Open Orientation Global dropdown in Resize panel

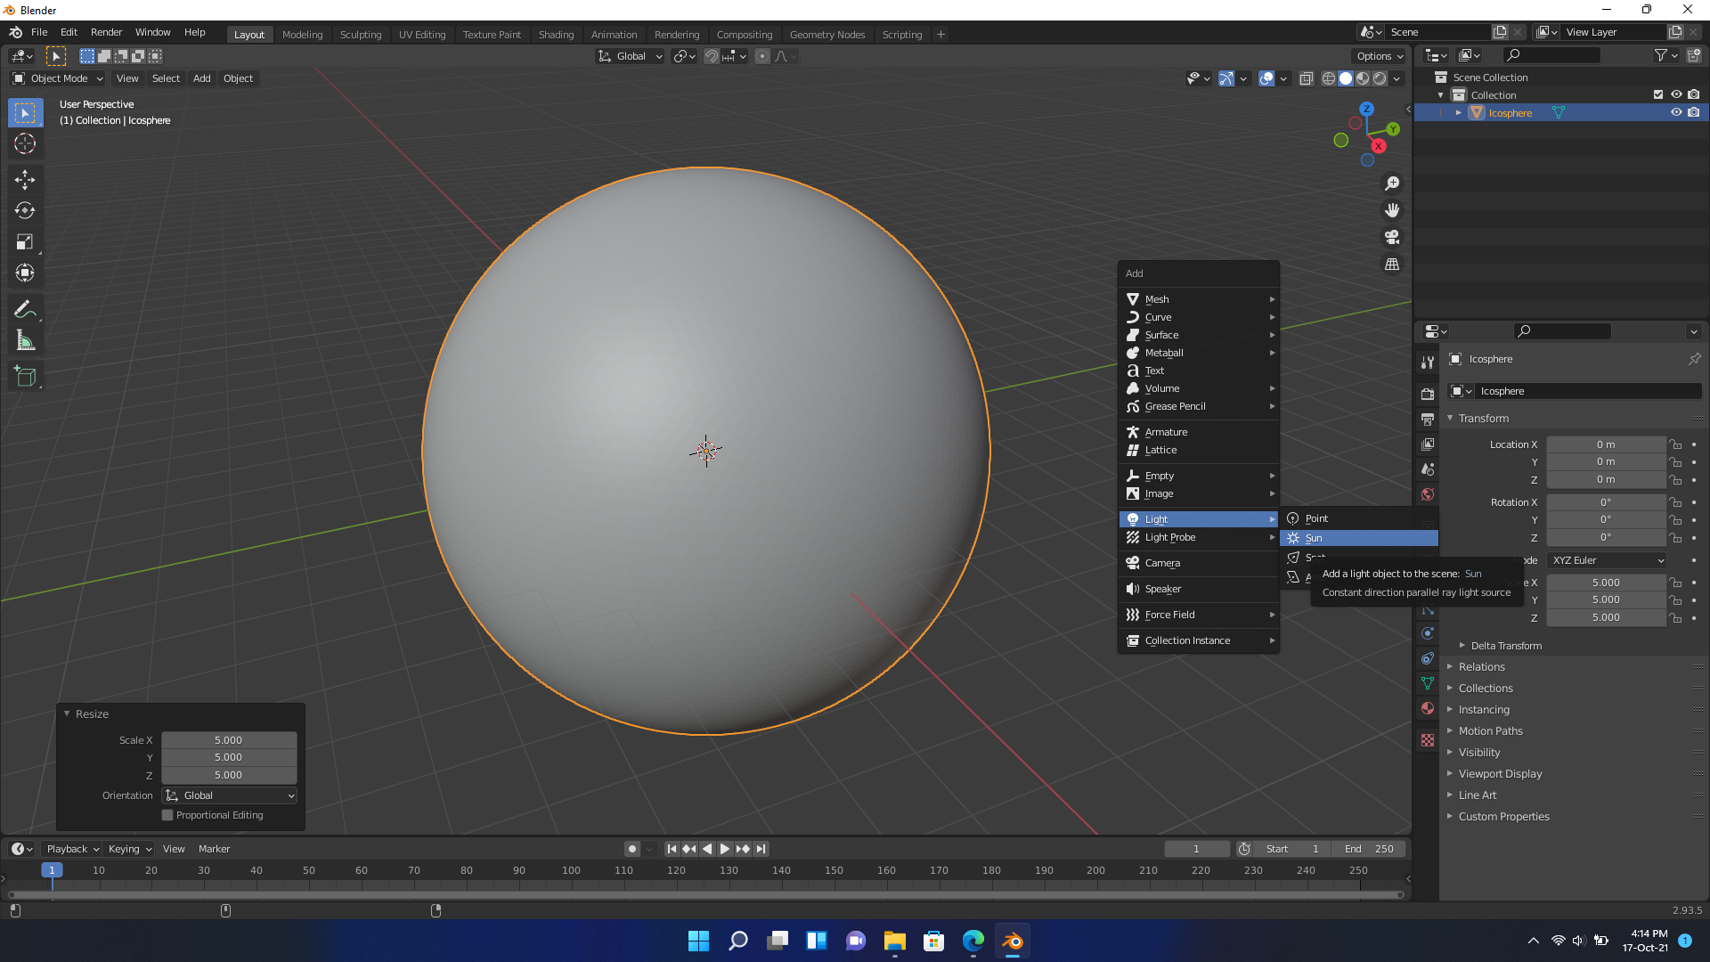click(230, 795)
